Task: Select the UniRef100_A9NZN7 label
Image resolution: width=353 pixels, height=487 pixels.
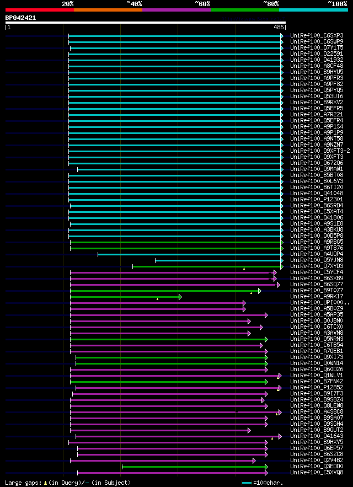Action: point(317,145)
